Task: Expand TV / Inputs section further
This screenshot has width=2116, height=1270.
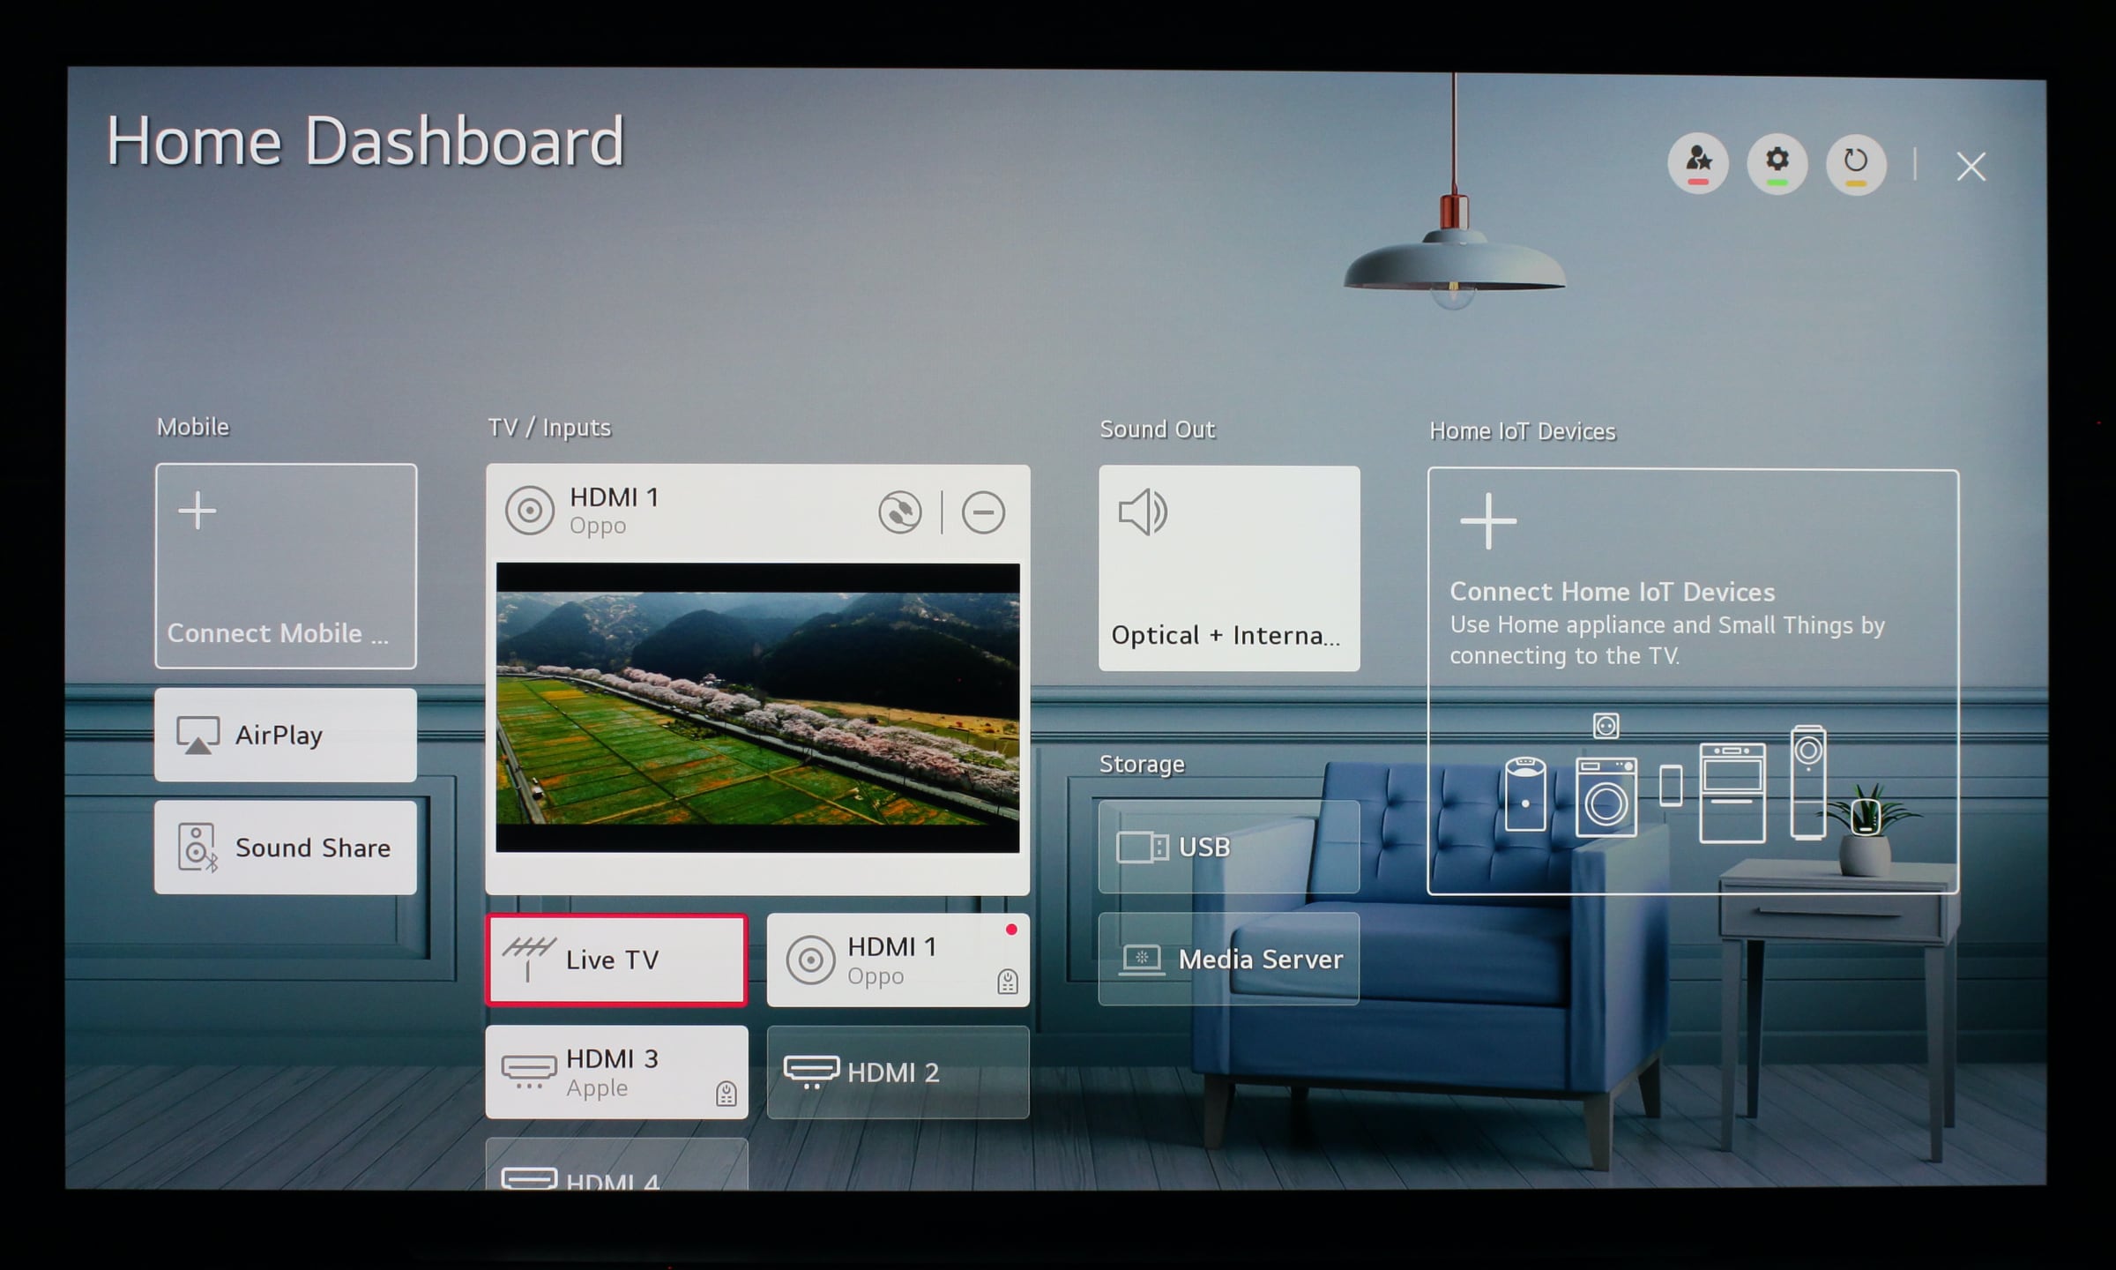Action: [x=615, y=1162]
